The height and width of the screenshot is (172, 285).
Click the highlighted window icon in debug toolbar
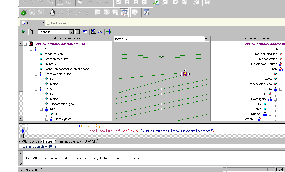point(124,13)
